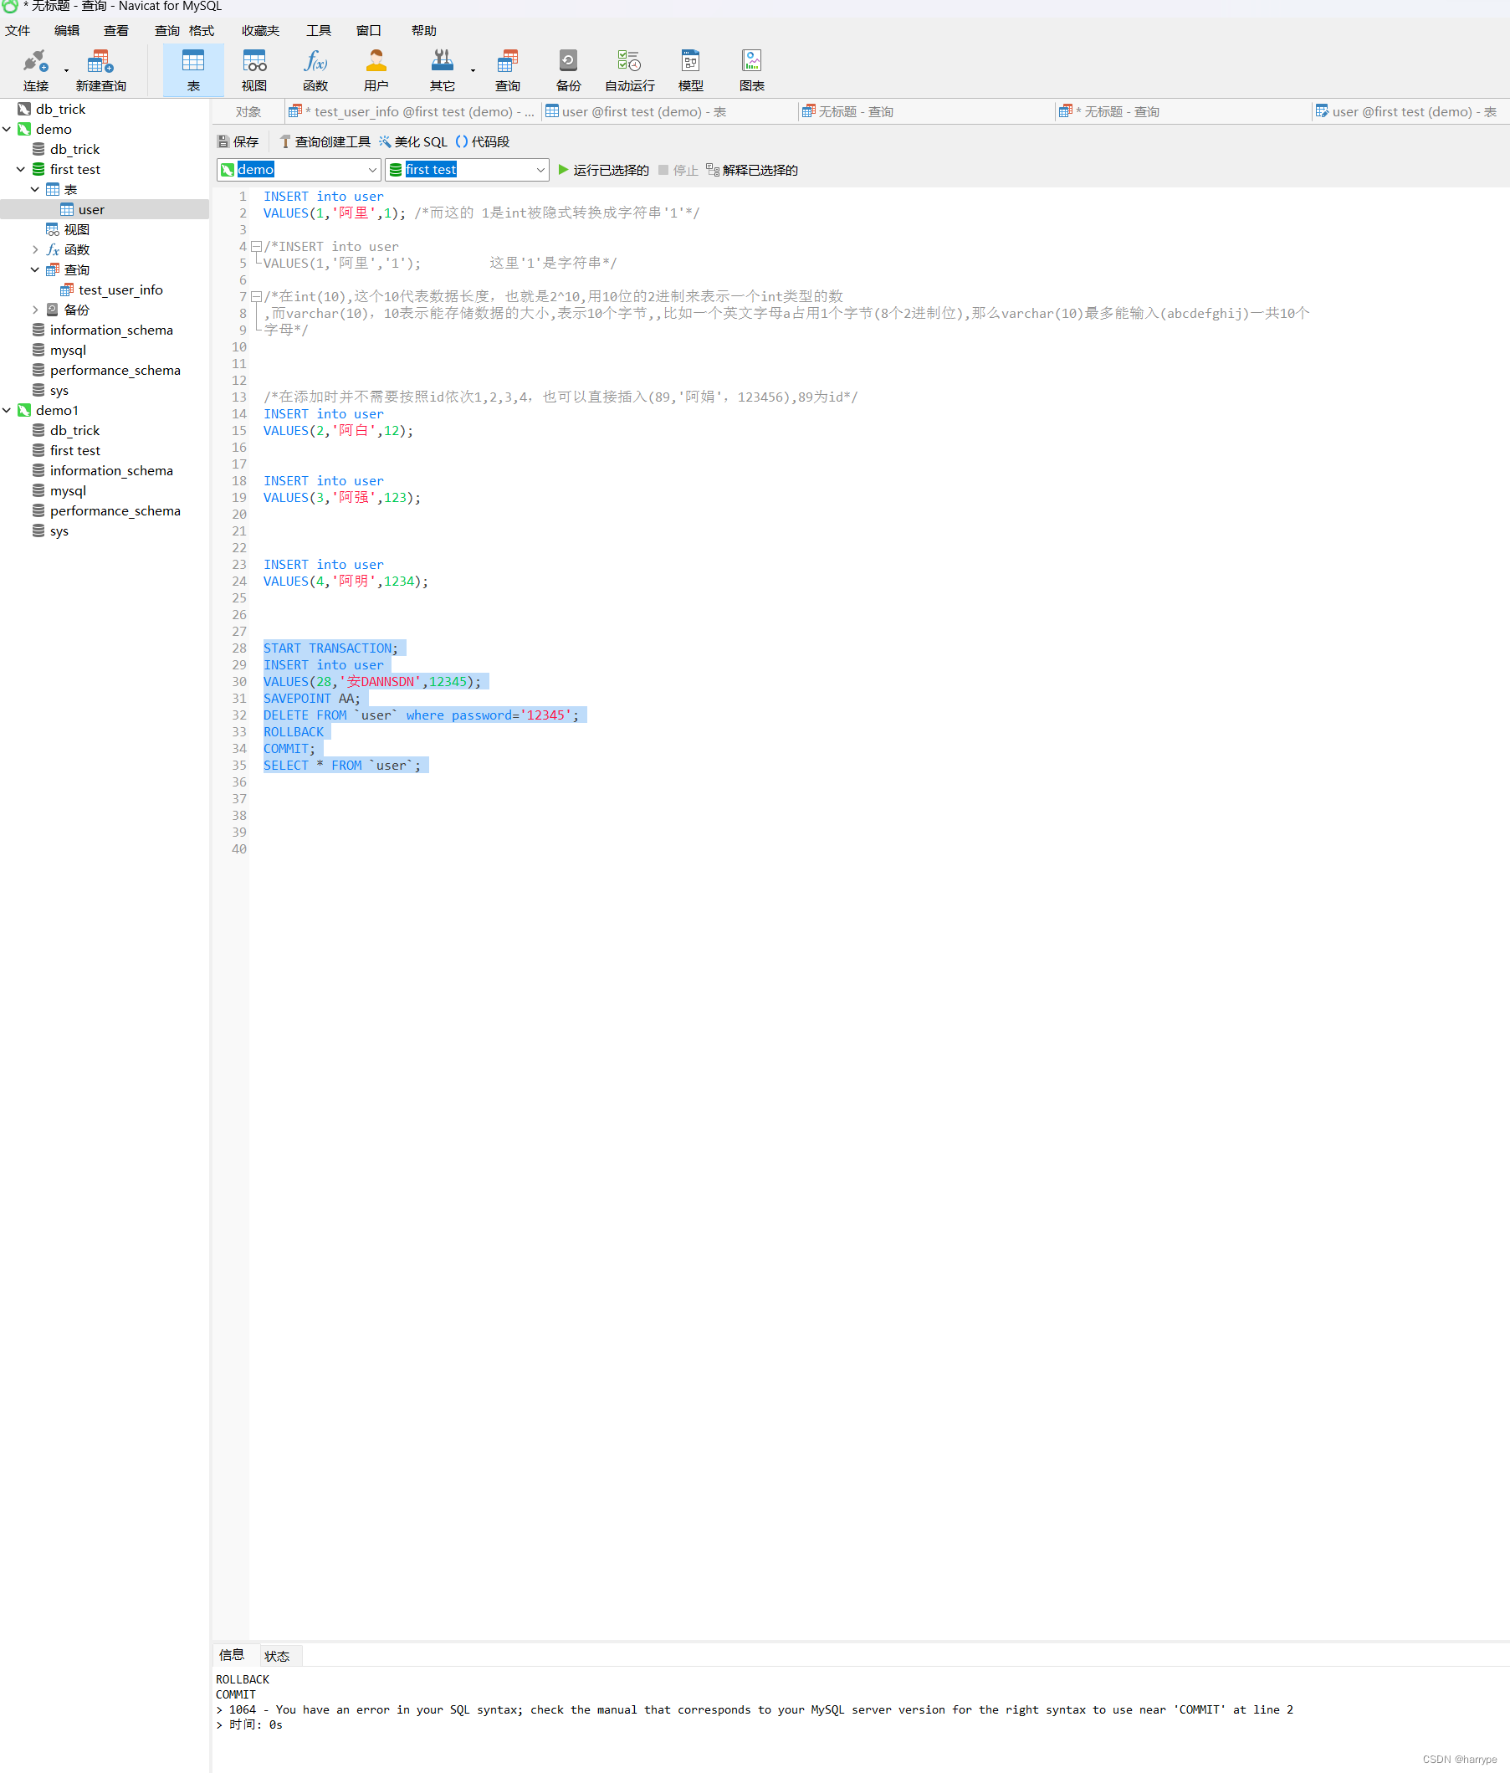Open the 文件 File menu
The width and height of the screenshot is (1510, 1773).
(x=17, y=31)
